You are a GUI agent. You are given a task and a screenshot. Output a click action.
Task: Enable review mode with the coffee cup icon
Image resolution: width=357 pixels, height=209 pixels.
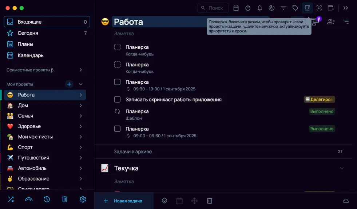(x=308, y=8)
